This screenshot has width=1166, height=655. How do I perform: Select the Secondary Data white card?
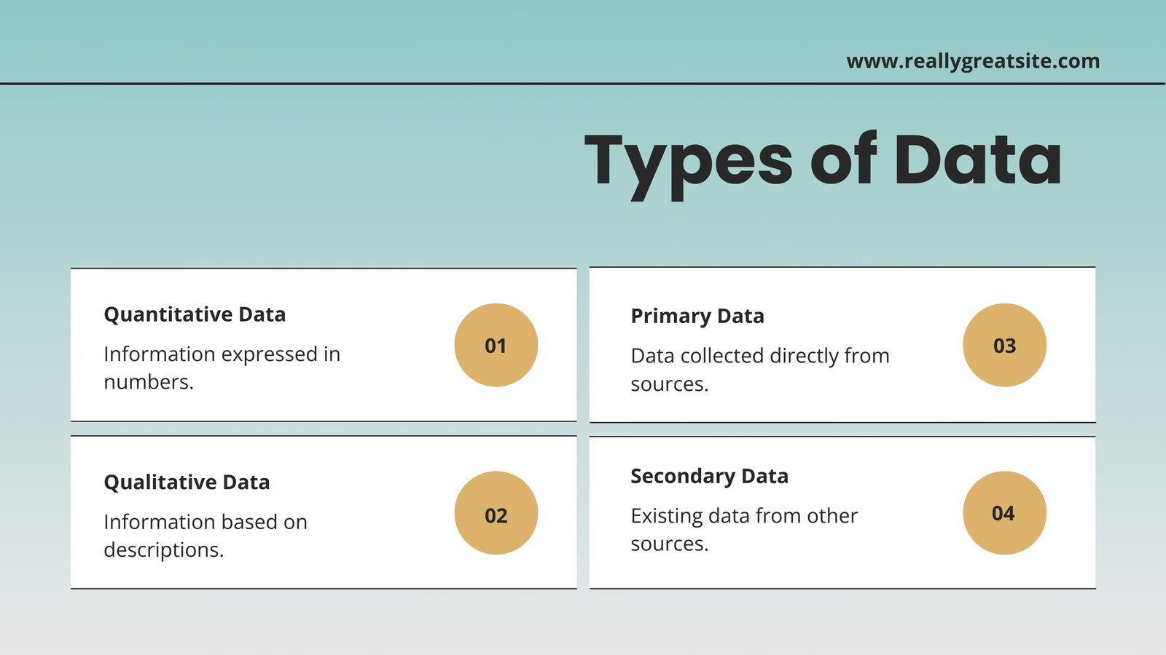842,512
